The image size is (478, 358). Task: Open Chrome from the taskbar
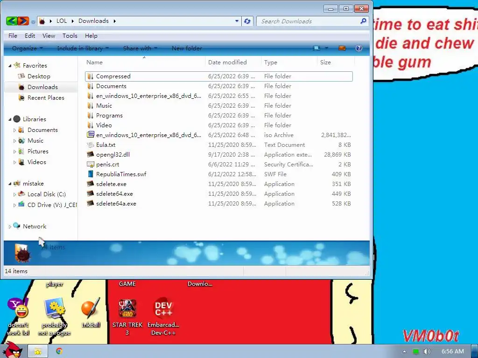pos(59,351)
